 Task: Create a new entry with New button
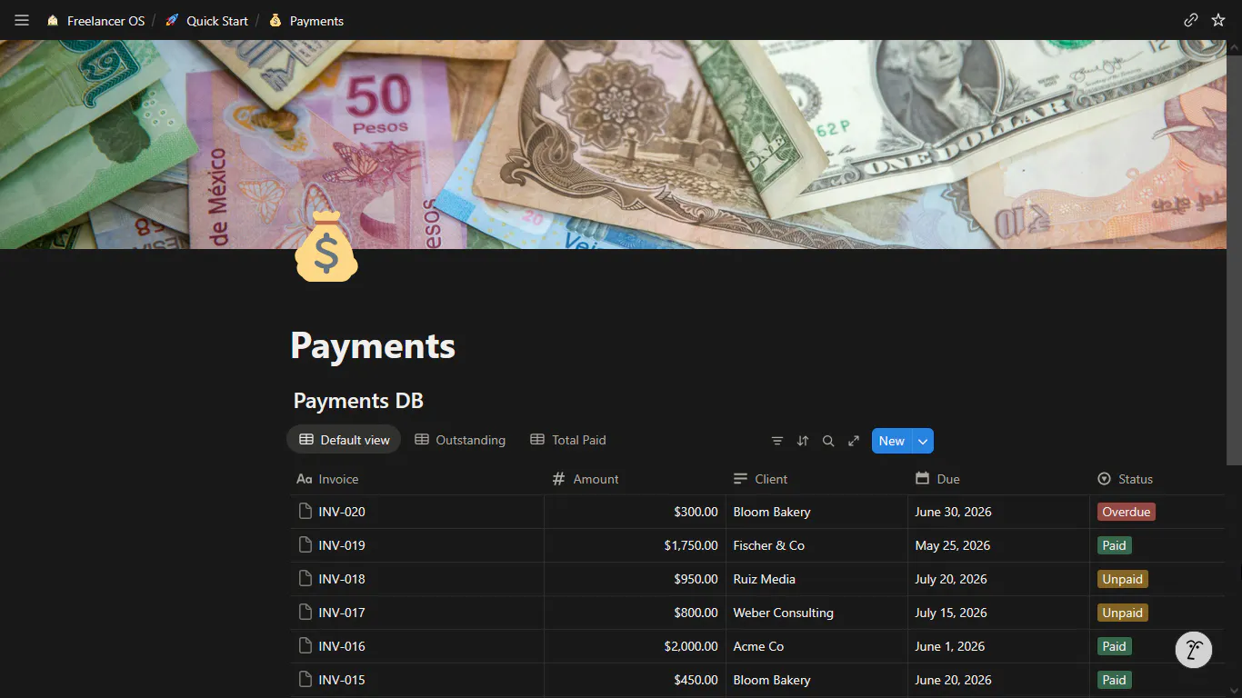point(892,441)
